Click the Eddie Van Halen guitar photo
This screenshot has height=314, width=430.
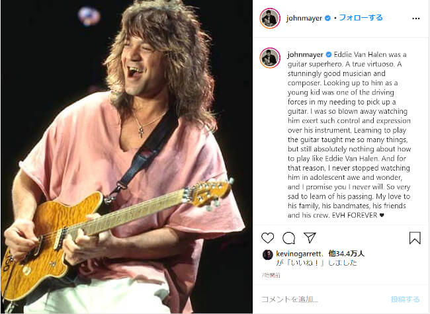126,157
